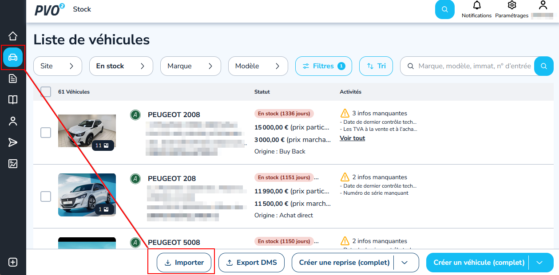Open the person contacts icon in sidebar

click(13, 121)
